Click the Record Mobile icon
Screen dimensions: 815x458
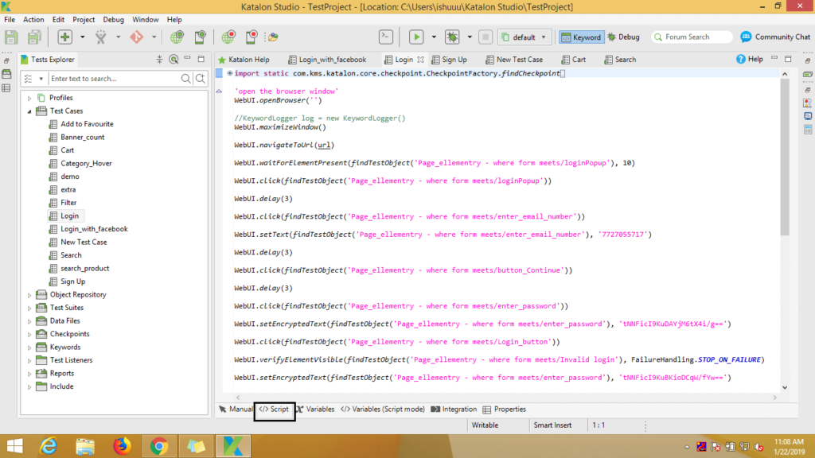(x=252, y=37)
